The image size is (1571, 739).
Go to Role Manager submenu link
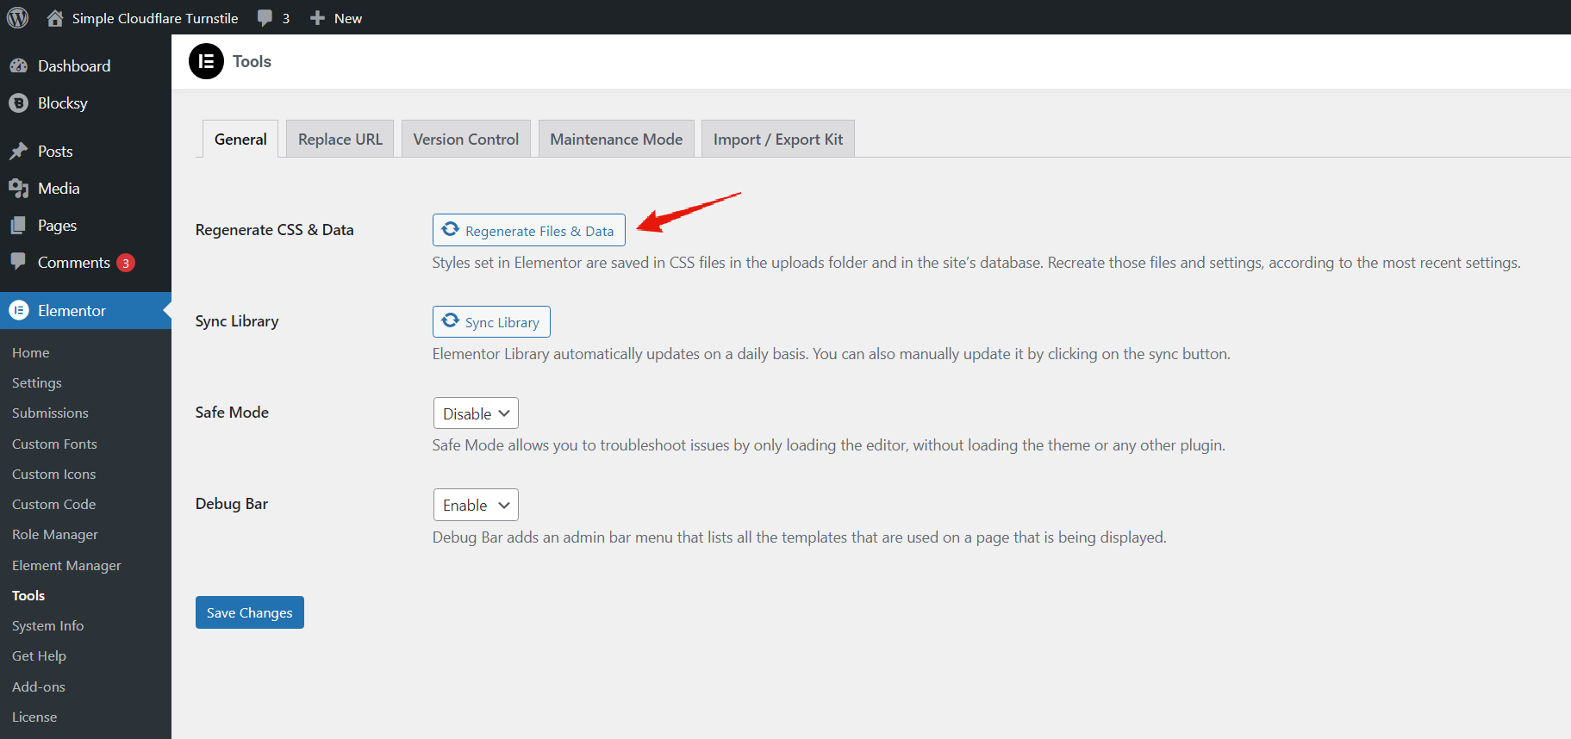55,534
